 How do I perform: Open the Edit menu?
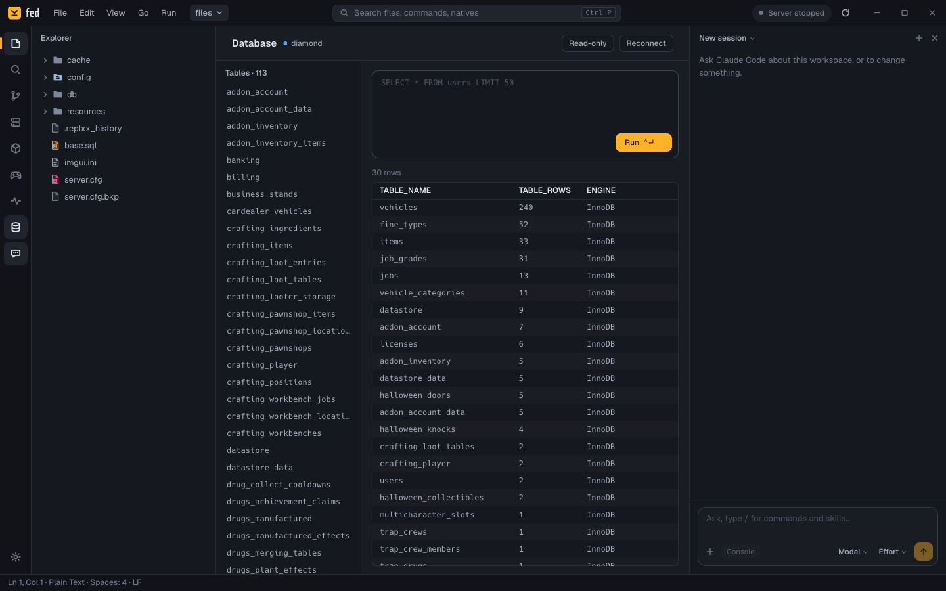(x=87, y=12)
